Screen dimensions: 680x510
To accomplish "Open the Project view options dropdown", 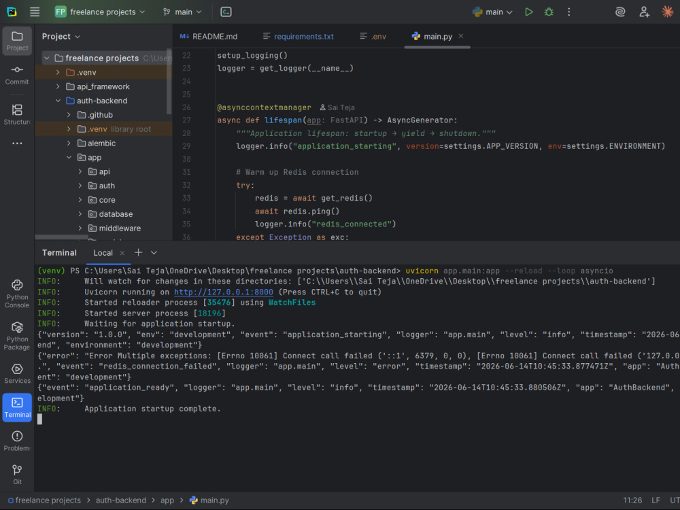I will coord(61,37).
